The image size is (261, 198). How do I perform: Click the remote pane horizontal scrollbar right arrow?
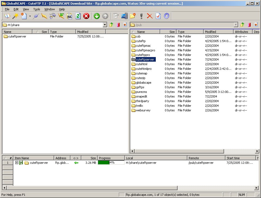(257, 151)
